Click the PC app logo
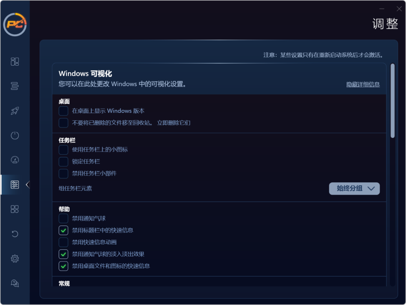Viewport: 406px width, 305px height. tap(15, 24)
